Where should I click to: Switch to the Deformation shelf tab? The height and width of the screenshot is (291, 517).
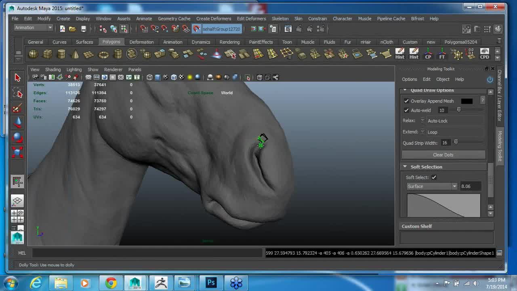(141, 42)
